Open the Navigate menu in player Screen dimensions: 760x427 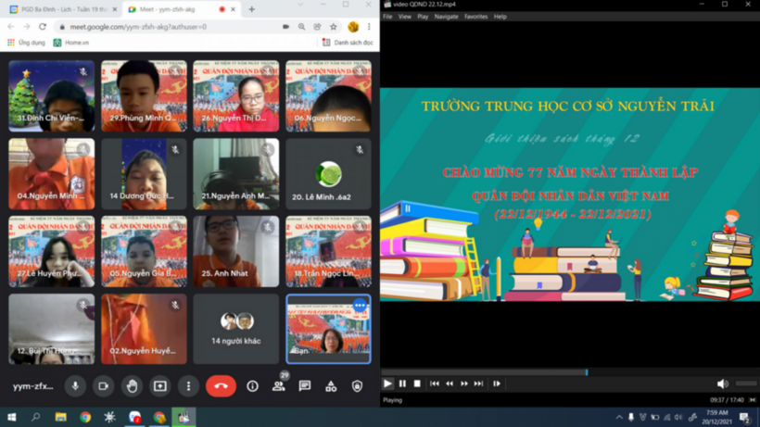446,17
